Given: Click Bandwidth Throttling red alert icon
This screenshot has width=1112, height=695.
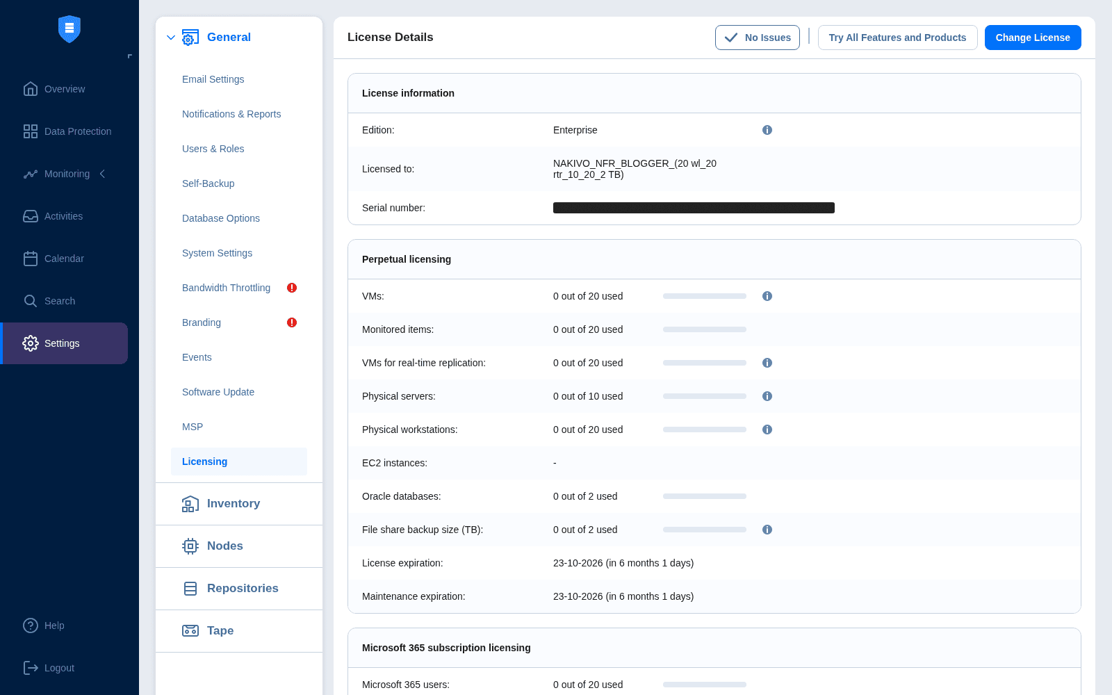Looking at the screenshot, I should coord(292,288).
